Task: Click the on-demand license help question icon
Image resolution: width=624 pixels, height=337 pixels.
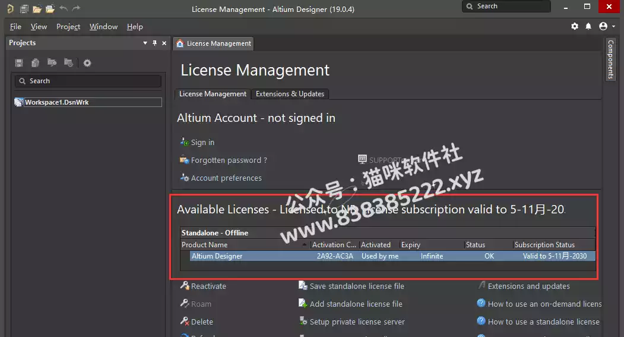Action: pos(481,303)
